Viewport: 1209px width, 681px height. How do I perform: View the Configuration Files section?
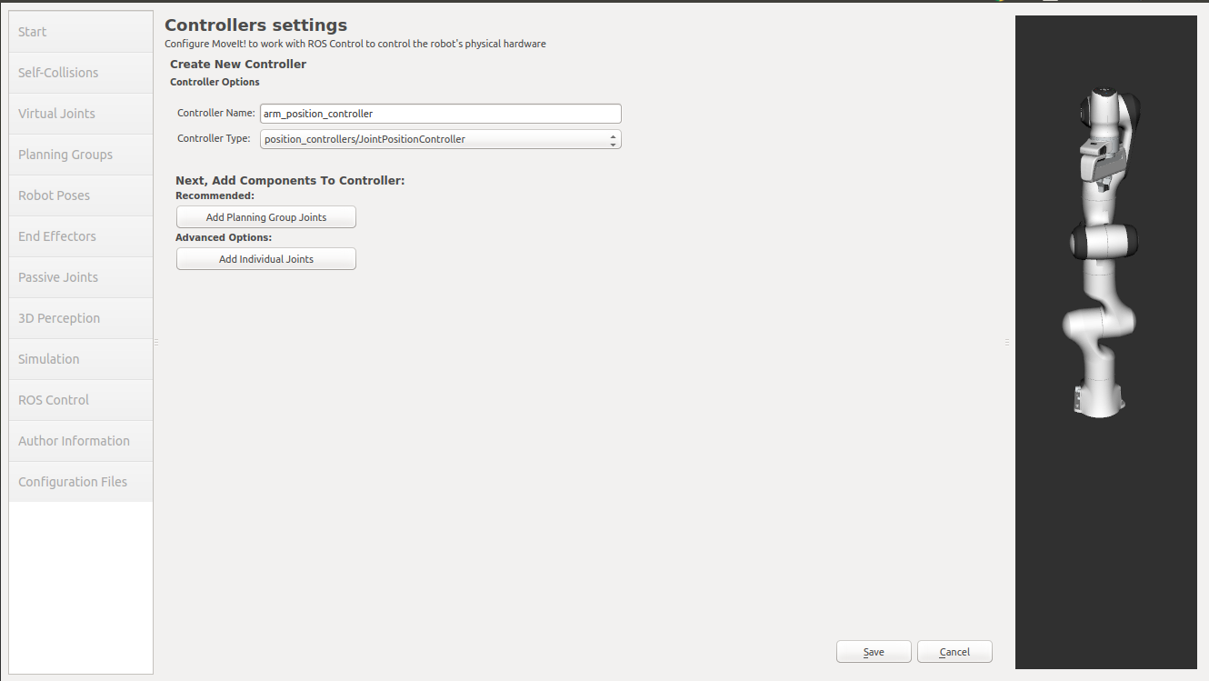tap(80, 481)
